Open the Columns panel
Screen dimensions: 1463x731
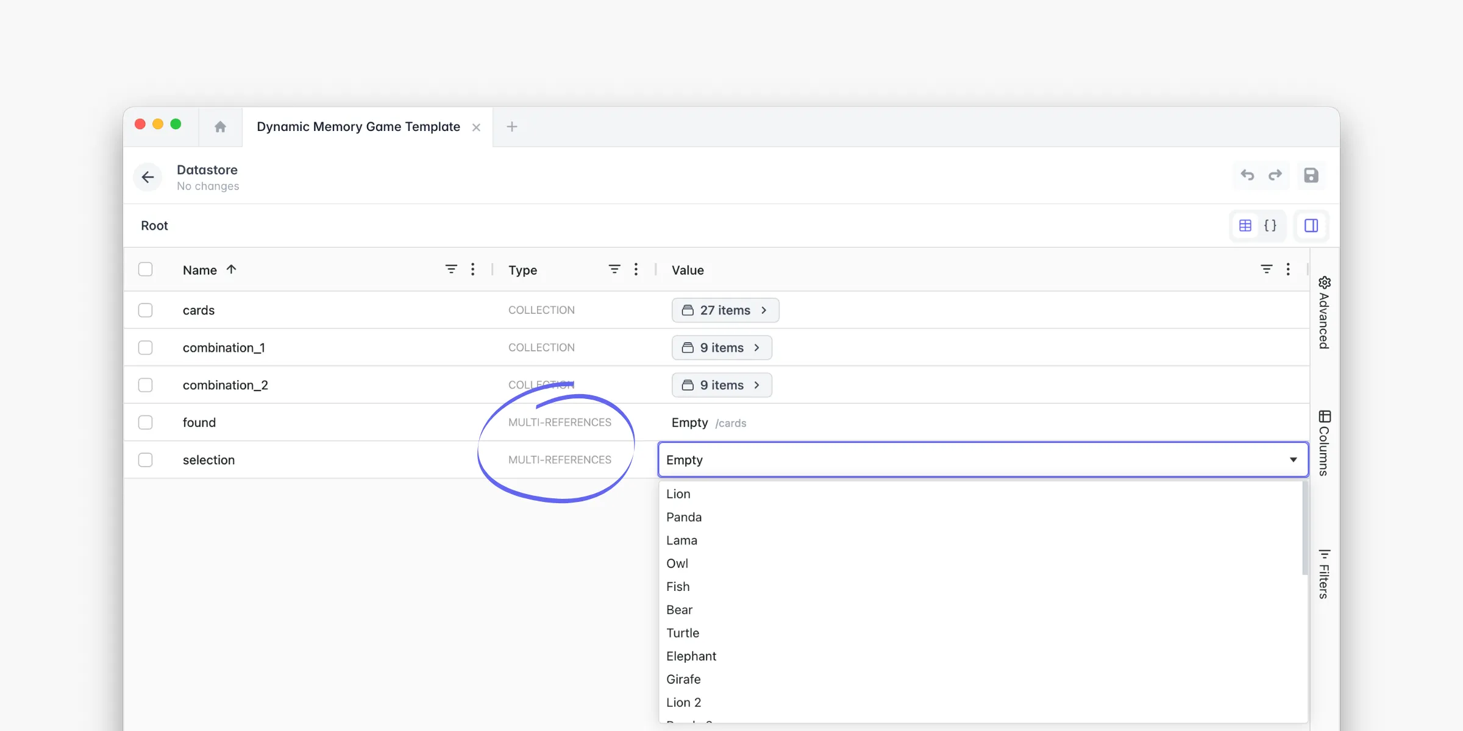tap(1324, 440)
